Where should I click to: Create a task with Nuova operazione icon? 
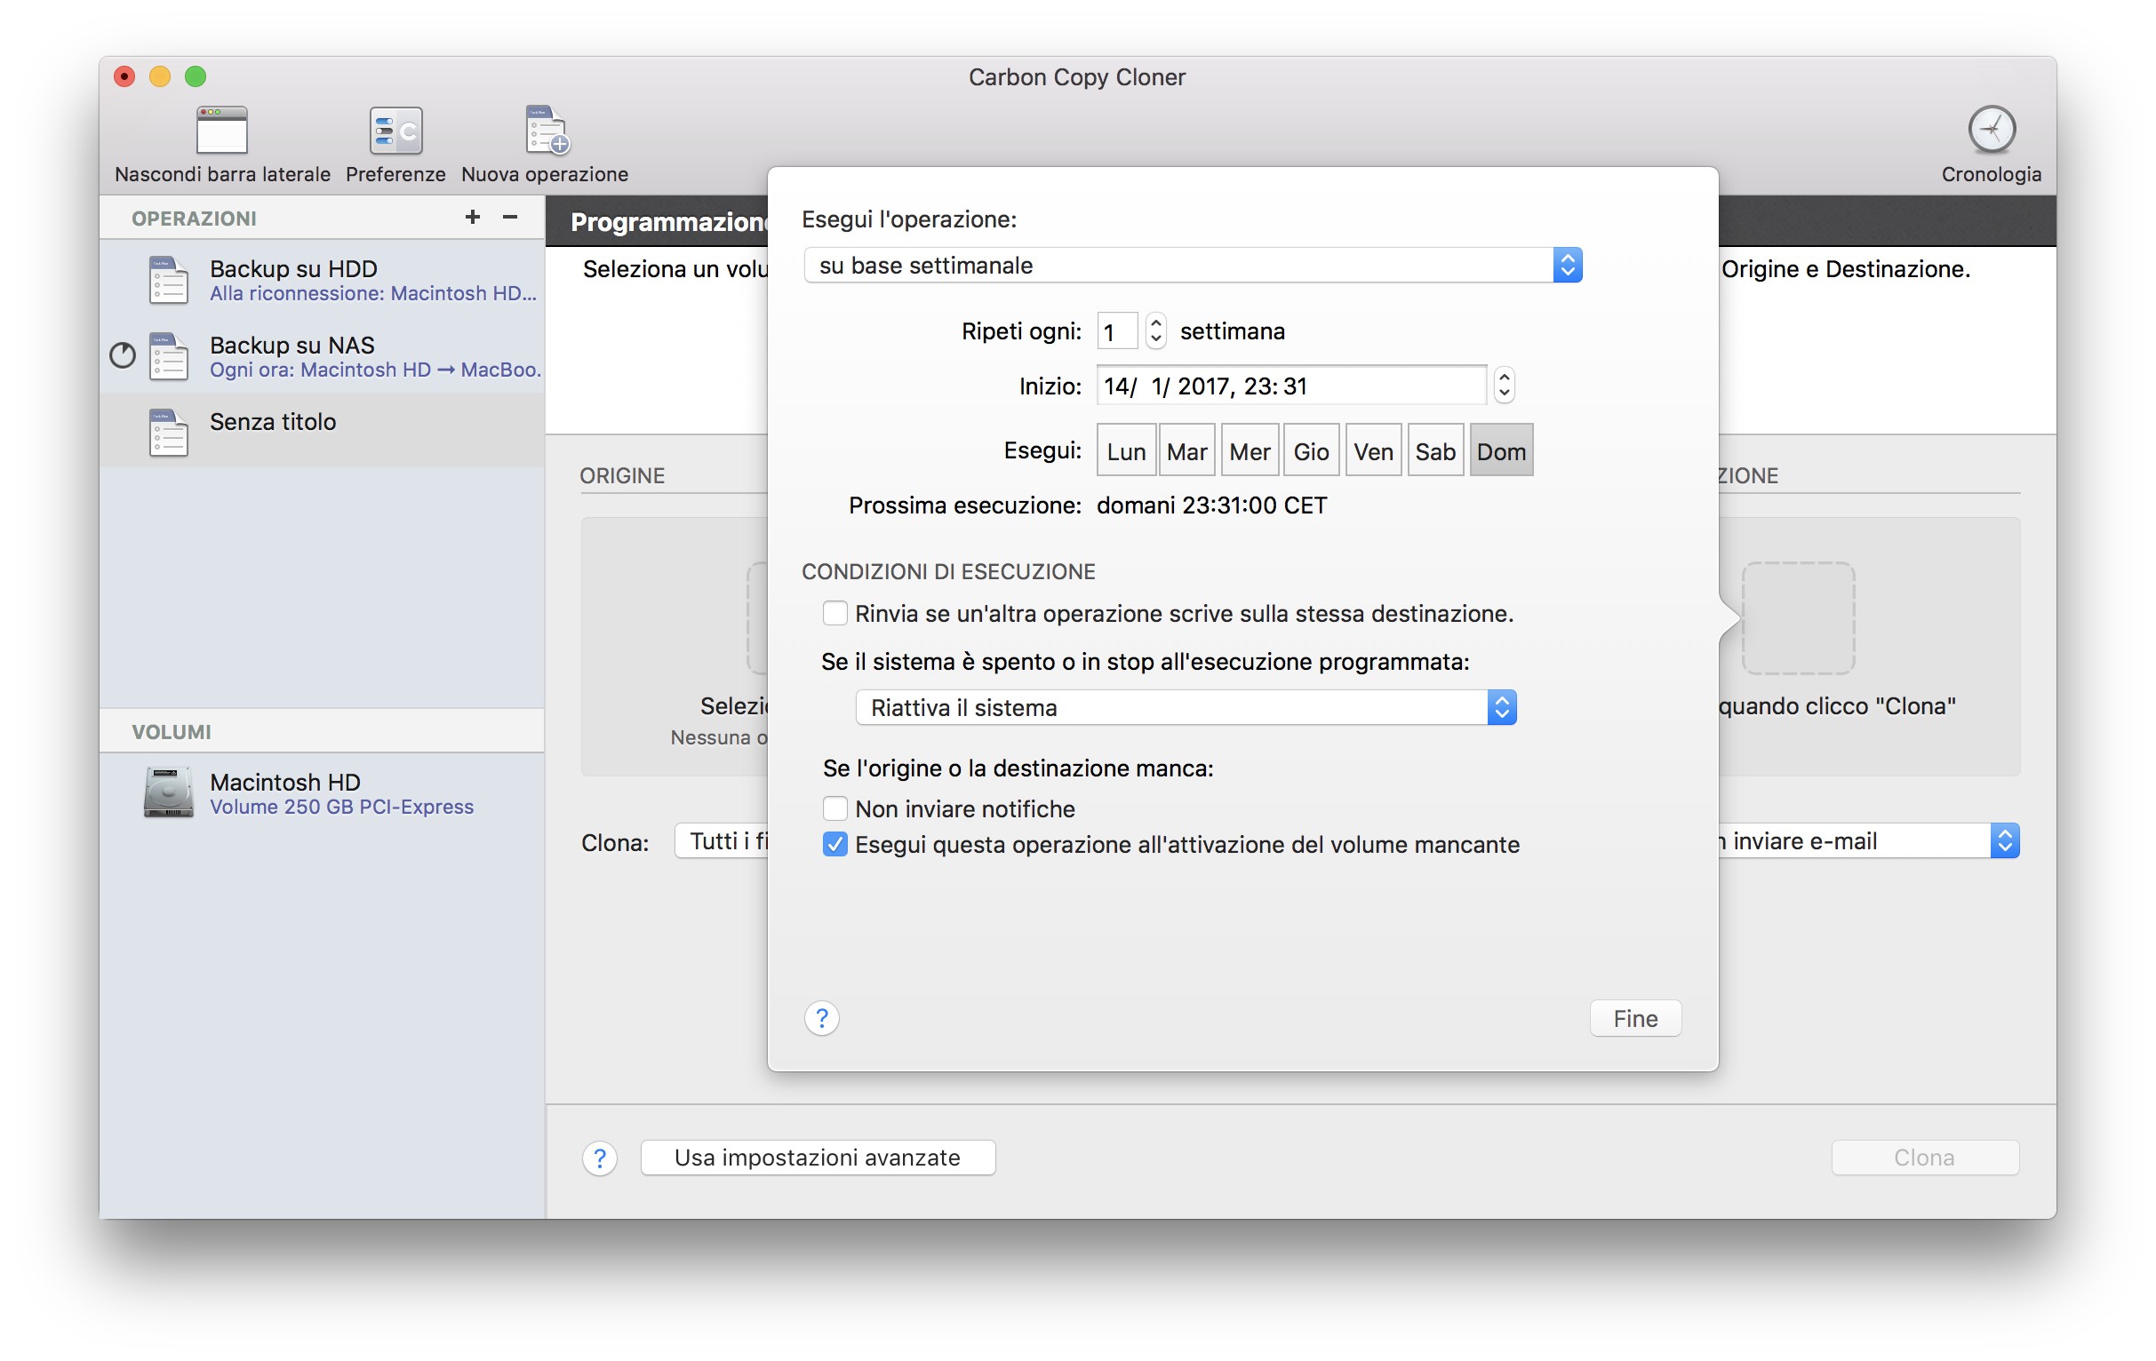pyautogui.click(x=547, y=131)
